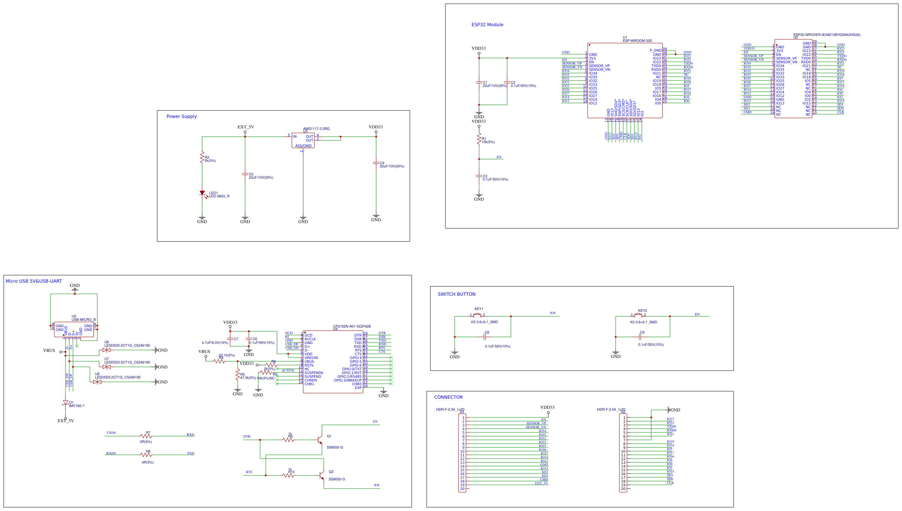Viewport: 902px width, 511px height.
Task: Select resistor R2 in Power Supply
Action: (202, 158)
